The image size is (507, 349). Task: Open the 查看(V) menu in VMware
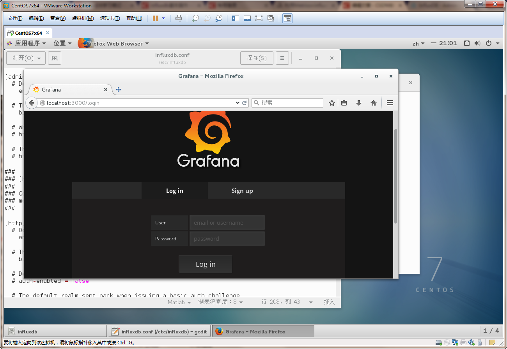tap(58, 18)
